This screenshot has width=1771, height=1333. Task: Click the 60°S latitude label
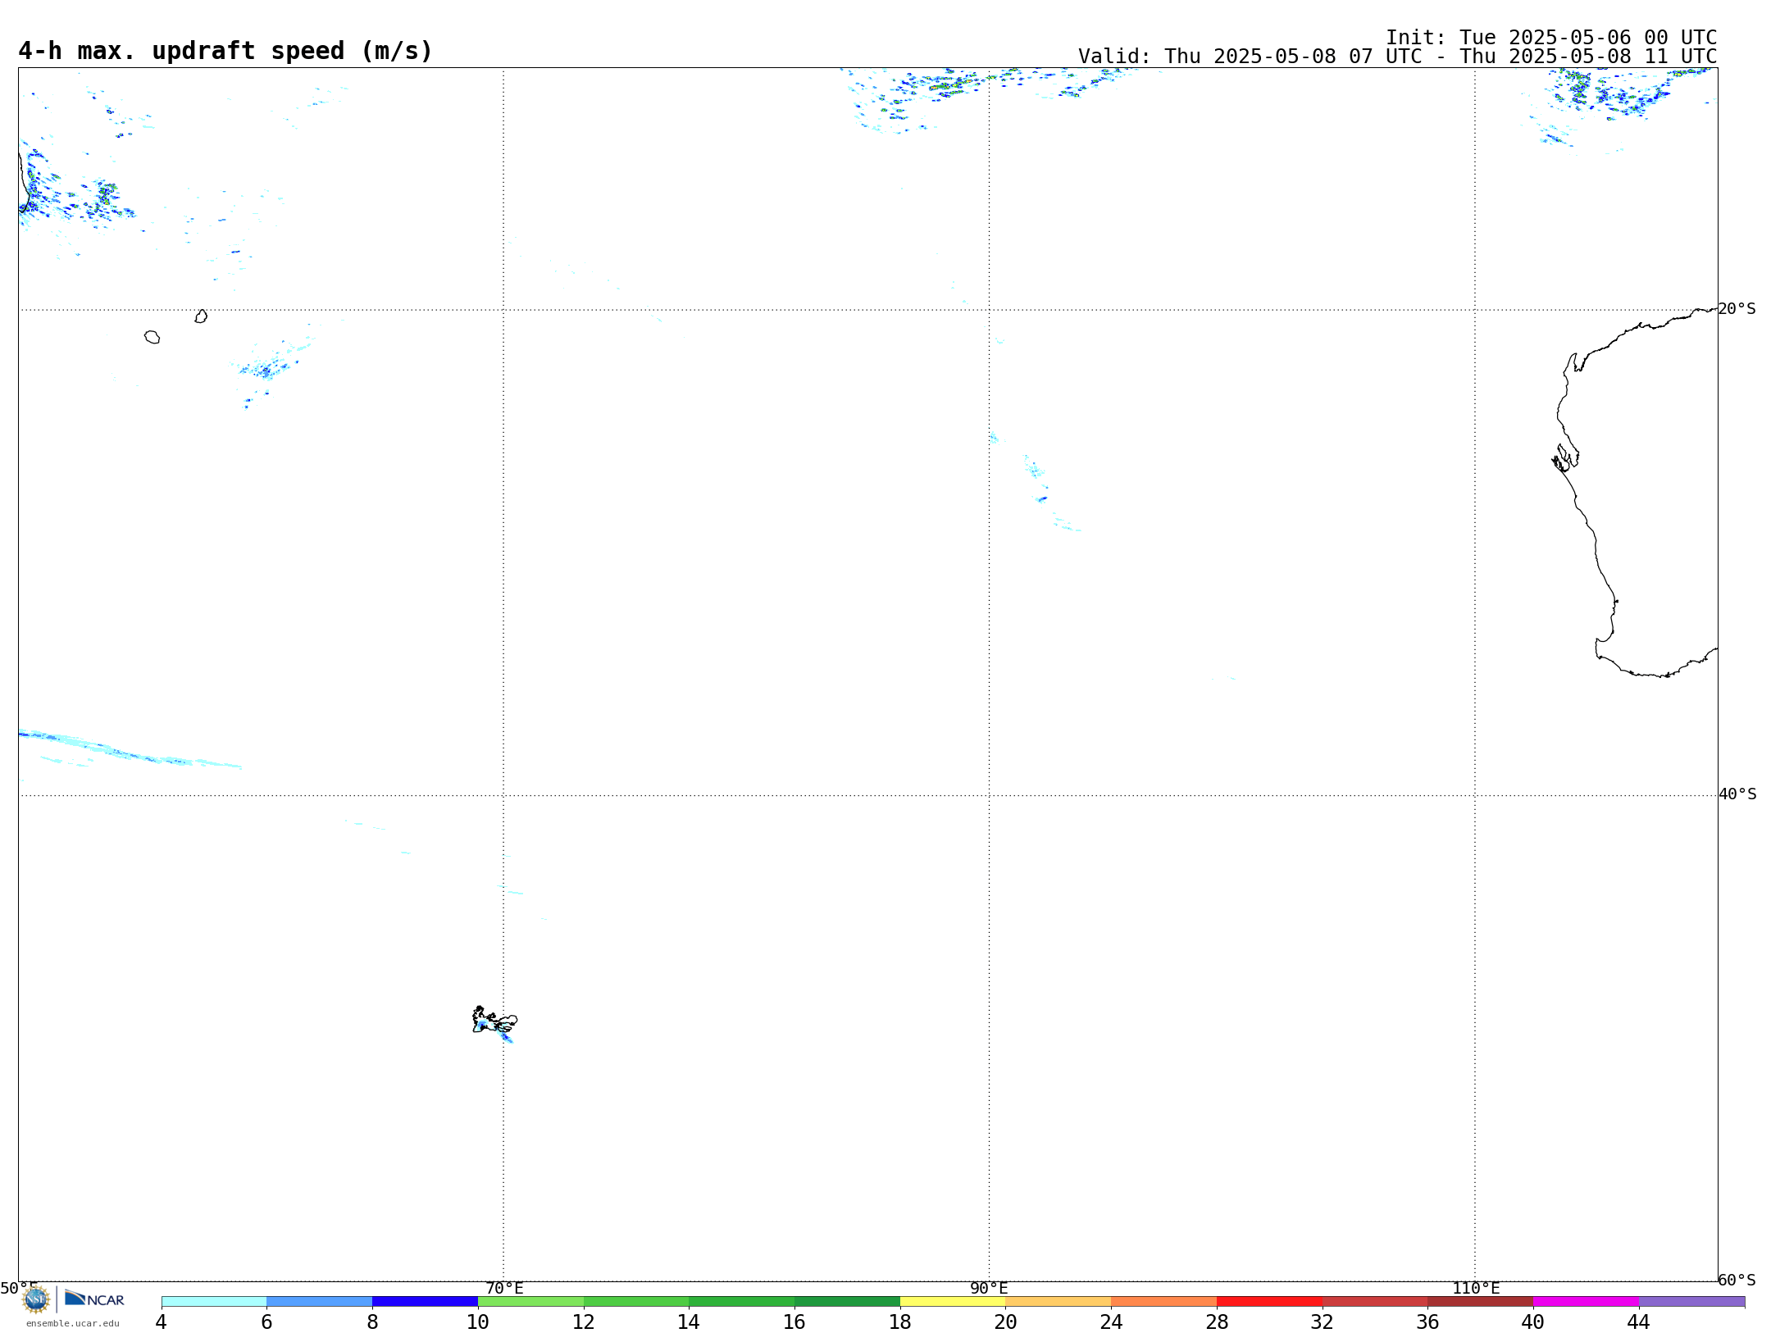click(1737, 1280)
